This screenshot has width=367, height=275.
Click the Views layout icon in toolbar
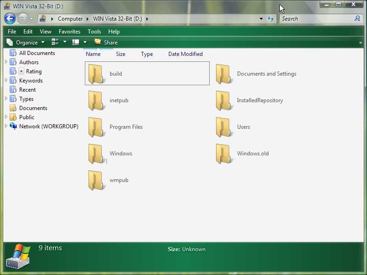click(55, 42)
